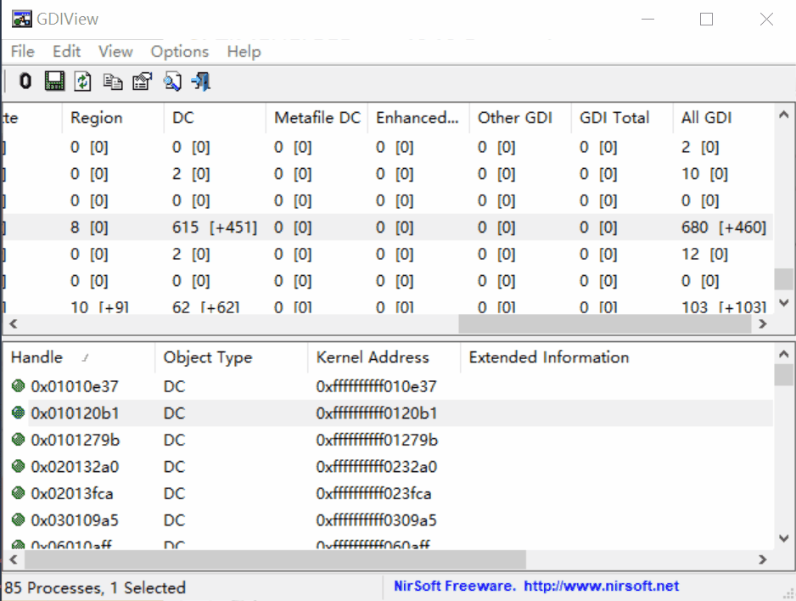Open the File menu

click(22, 51)
